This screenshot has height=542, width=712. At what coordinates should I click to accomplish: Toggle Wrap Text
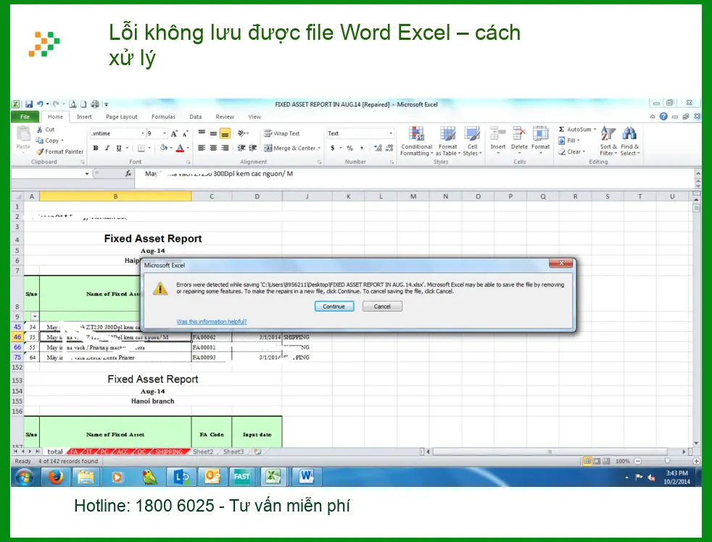282,133
